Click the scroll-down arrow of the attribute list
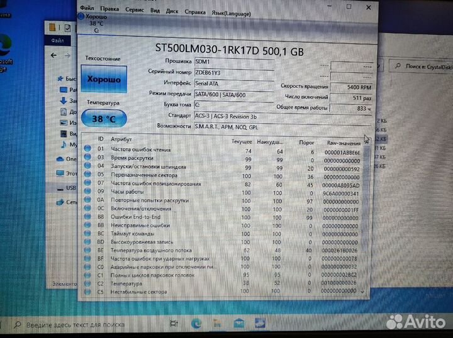This screenshot has height=338, width=453. click(363, 292)
